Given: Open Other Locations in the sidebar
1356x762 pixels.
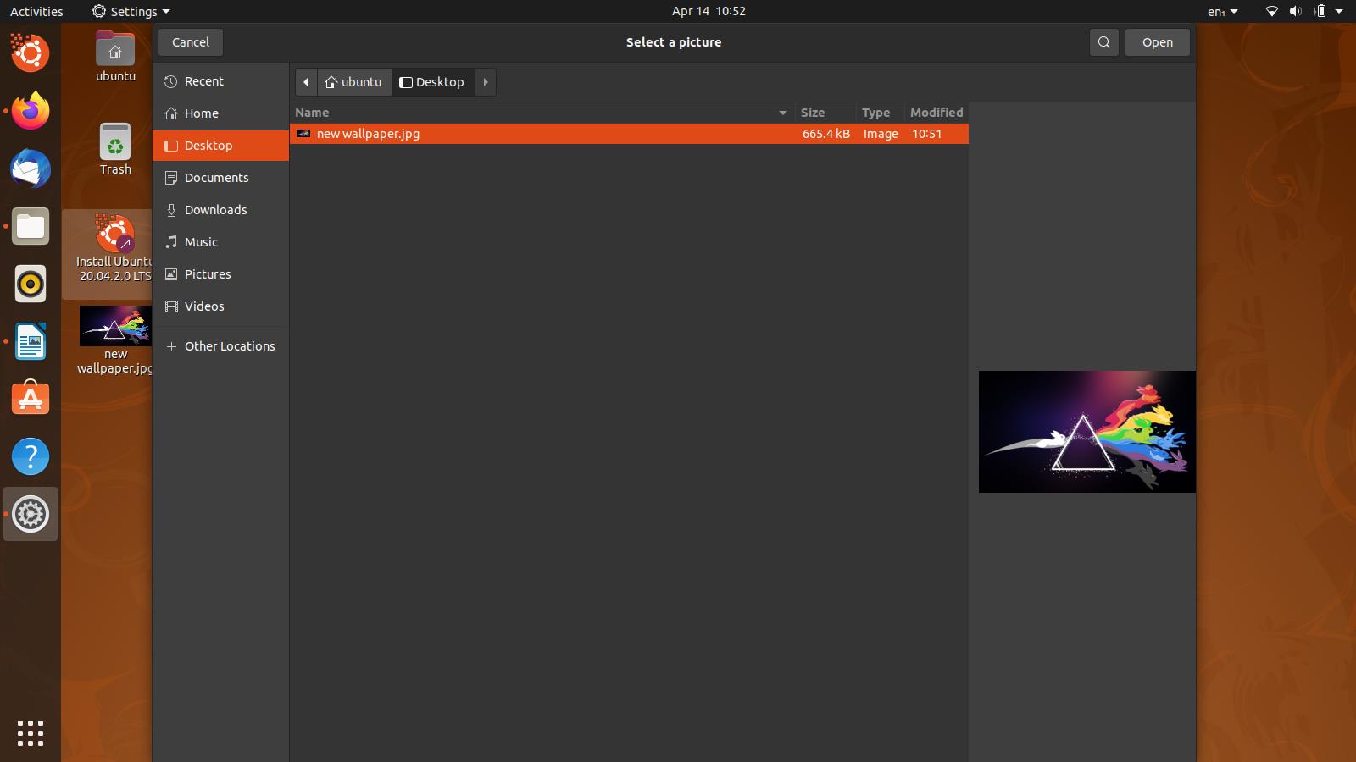Looking at the screenshot, I should tap(220, 346).
